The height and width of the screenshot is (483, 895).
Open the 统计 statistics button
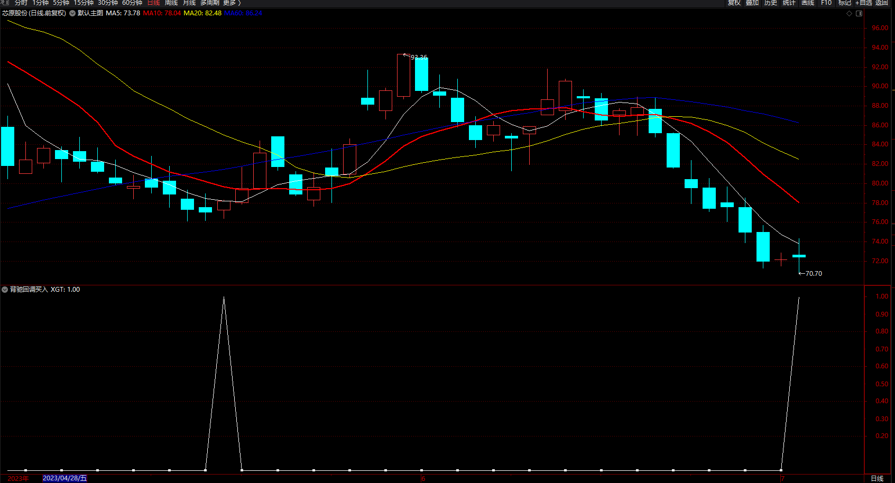(789, 3)
